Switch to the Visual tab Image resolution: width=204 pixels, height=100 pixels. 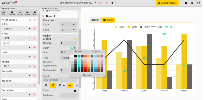(x=108, y=20)
